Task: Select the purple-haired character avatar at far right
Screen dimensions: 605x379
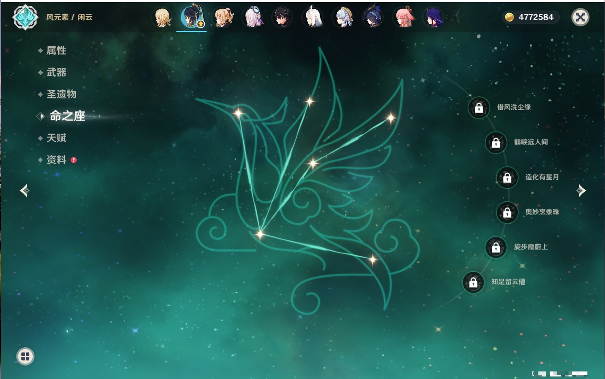Action: pos(433,18)
